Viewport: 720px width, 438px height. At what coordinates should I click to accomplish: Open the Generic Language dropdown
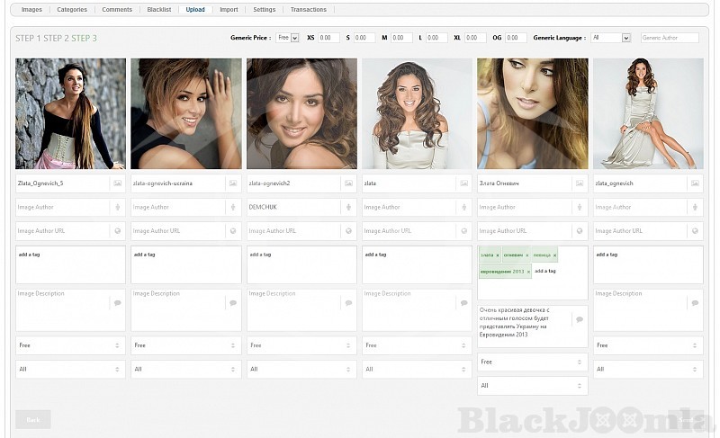point(611,38)
